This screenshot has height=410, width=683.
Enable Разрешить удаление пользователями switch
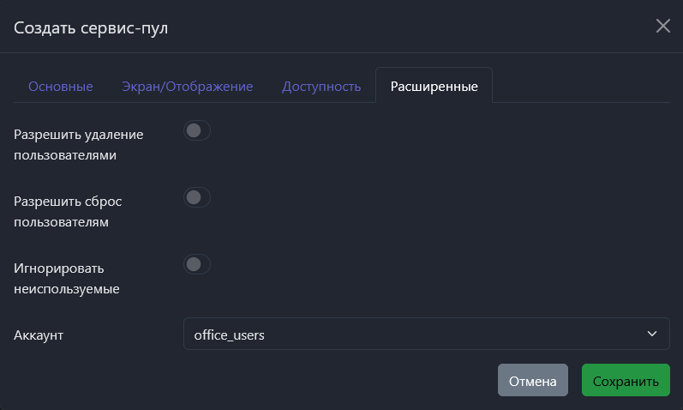tap(197, 131)
